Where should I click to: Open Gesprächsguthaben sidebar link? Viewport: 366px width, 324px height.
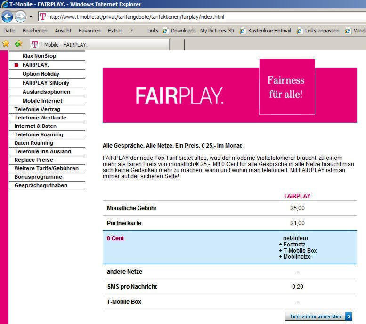tap(41, 185)
